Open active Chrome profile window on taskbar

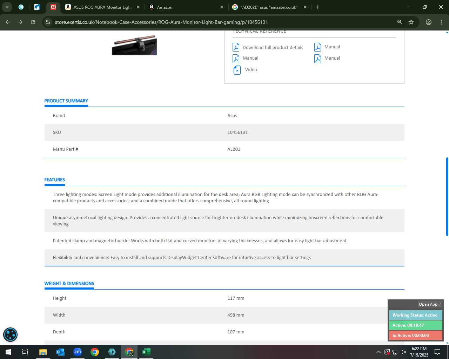point(129,352)
